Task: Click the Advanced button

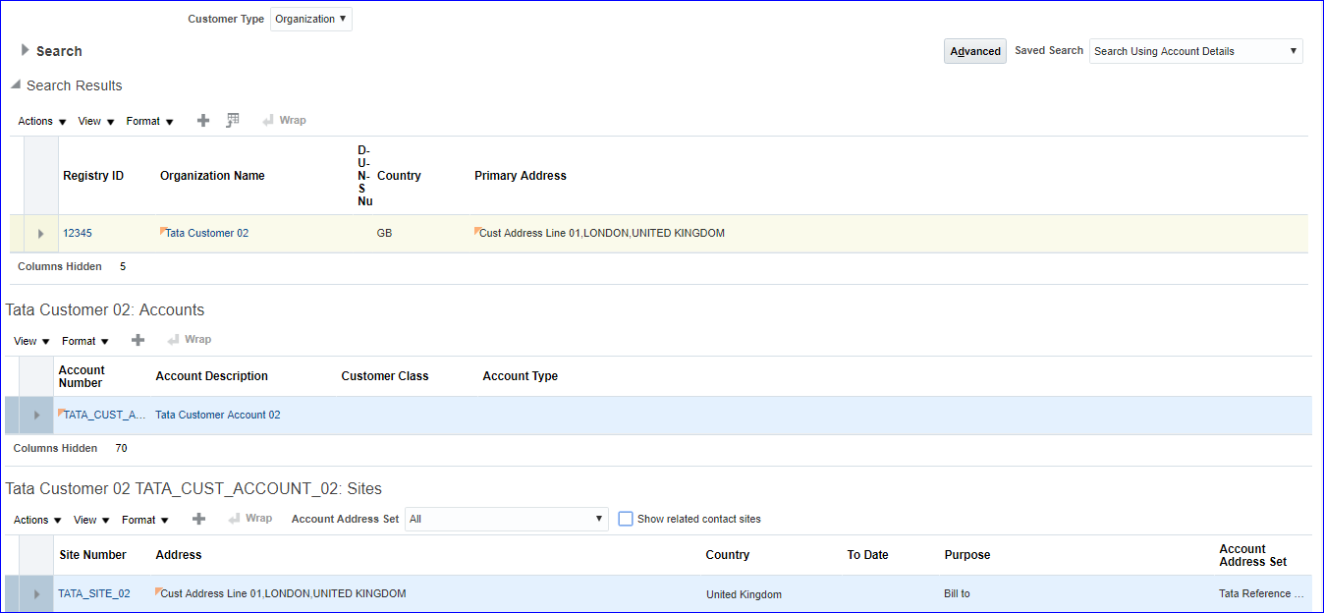Action: click(x=974, y=51)
